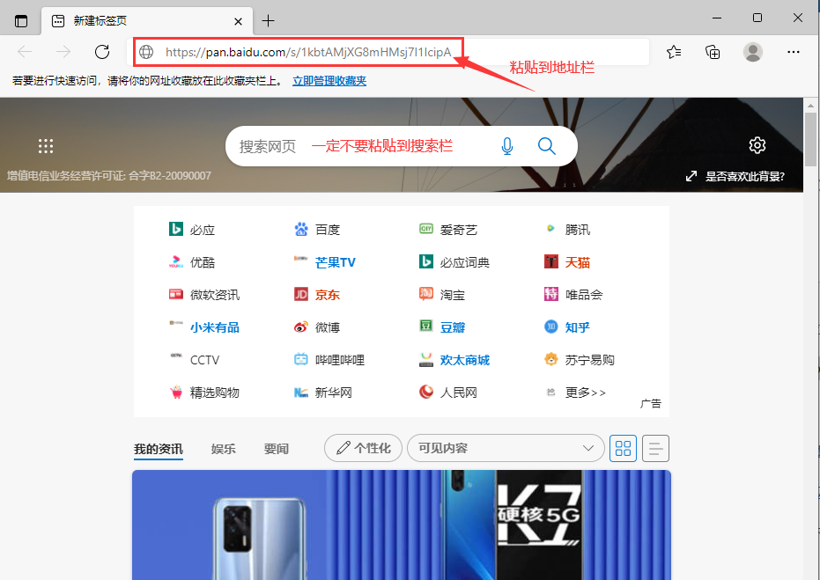Screen dimensions: 820x580
Task: Click the globe site info icon
Action: tap(146, 52)
